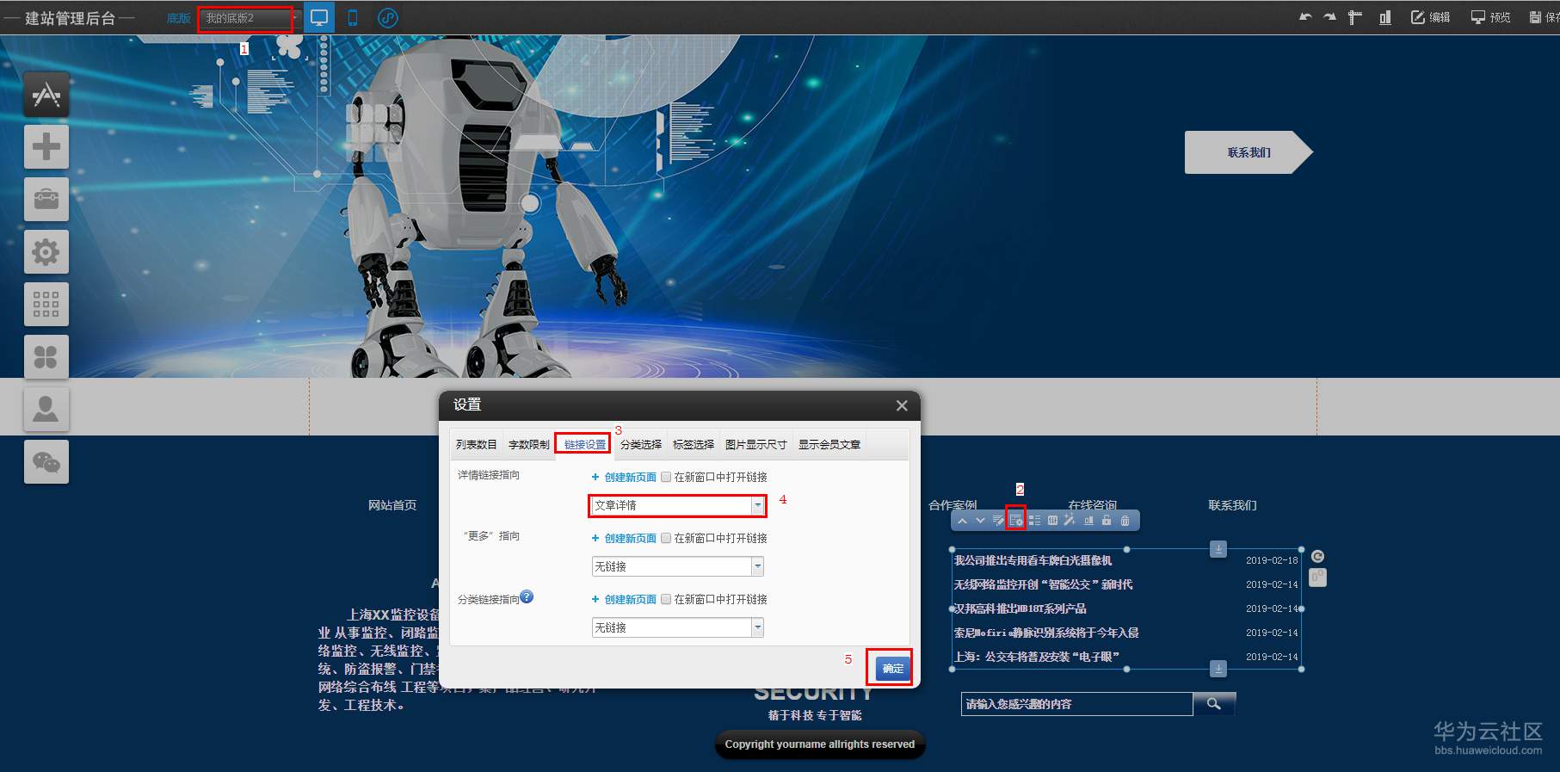1560x772 pixels.
Task: Click the list style icon in component toolbar
Action: tap(1034, 520)
